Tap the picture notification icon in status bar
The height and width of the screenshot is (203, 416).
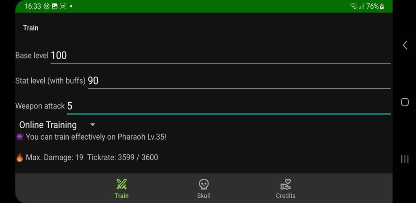[54, 6]
